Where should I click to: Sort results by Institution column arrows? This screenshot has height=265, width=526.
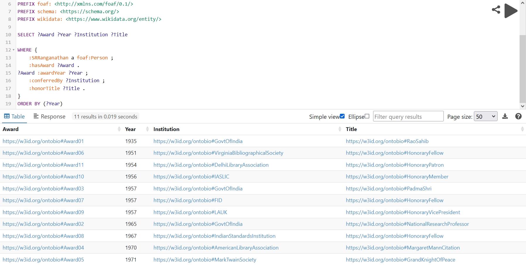340,129
